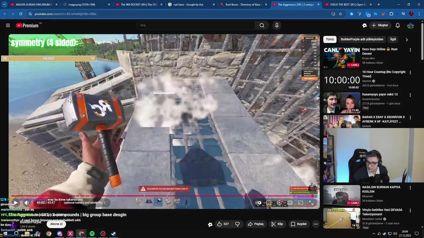Show hidden system tray icons
Viewport: 424px width, 238px height.
(374, 234)
